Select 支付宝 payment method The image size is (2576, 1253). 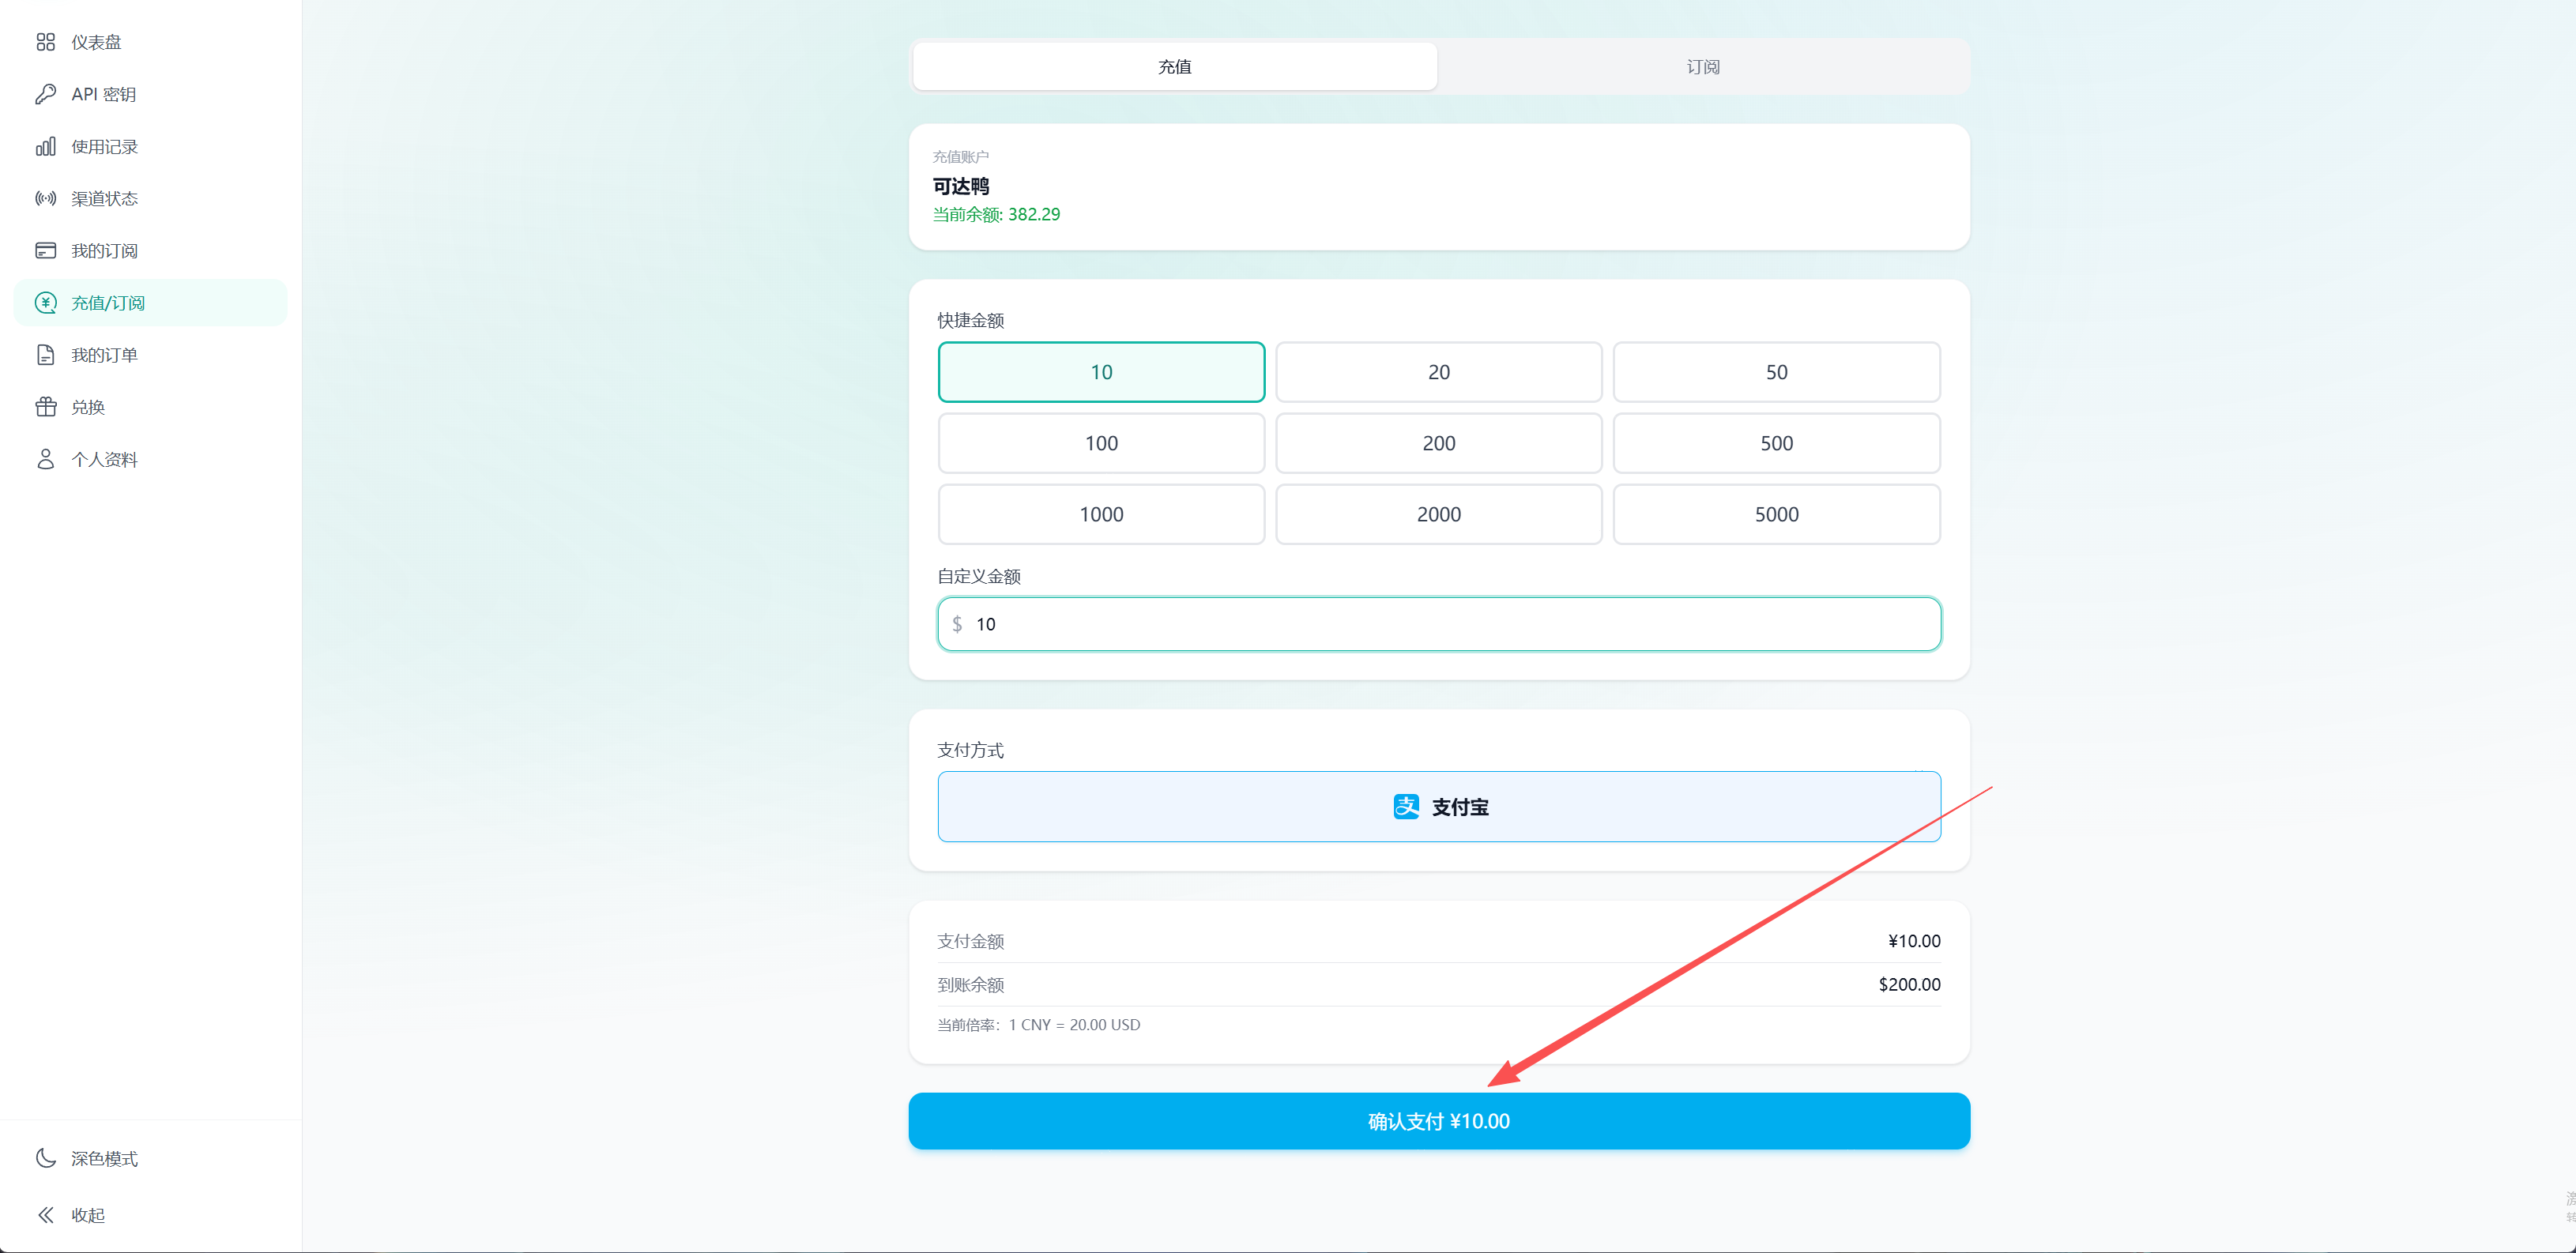[1438, 807]
